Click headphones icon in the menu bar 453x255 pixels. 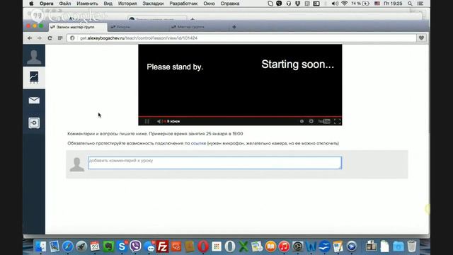(289, 4)
